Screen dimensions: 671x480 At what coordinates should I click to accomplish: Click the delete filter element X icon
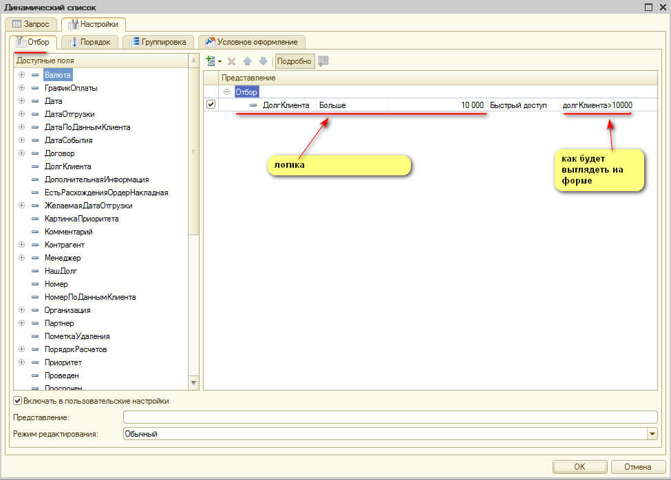tap(232, 61)
